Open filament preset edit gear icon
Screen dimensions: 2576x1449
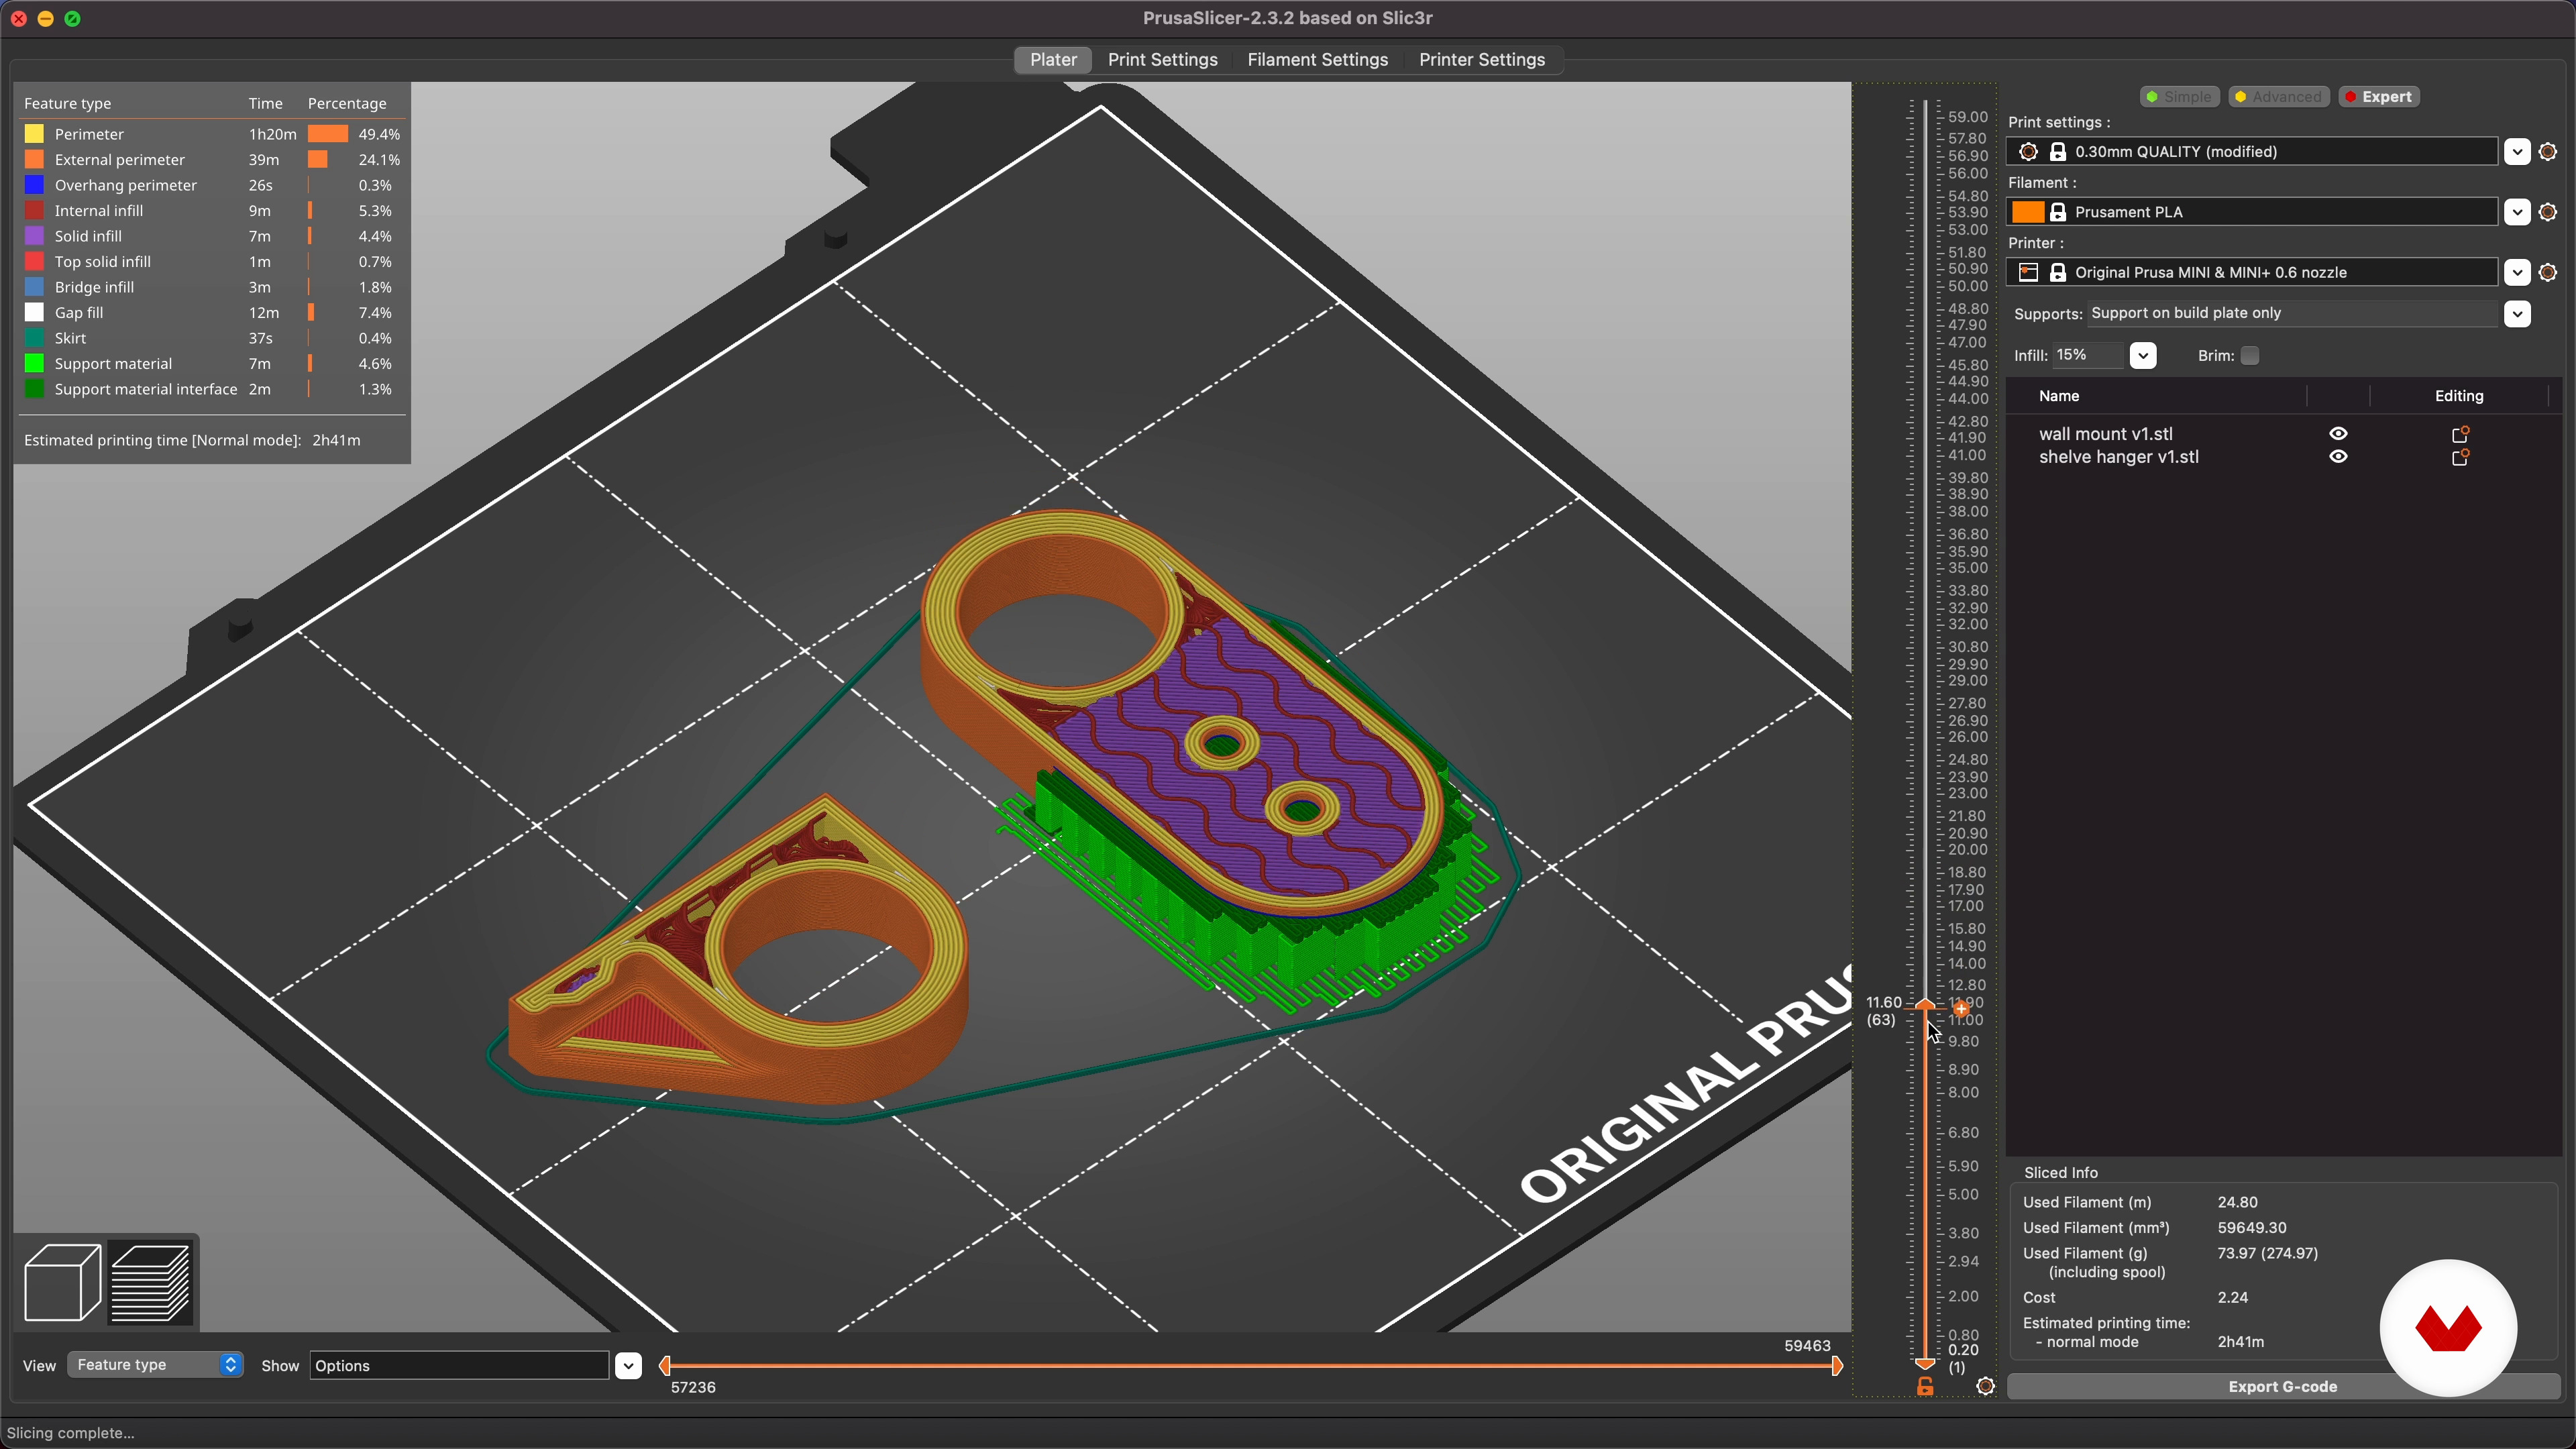[2548, 212]
